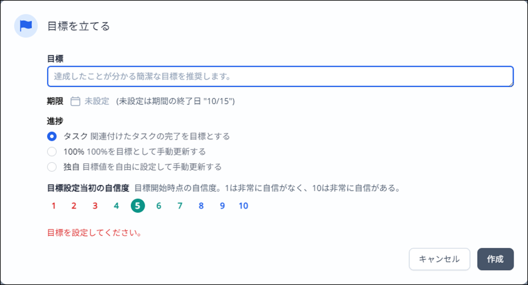528x285 pixels.
Task: Pick confidence level 6
Action: [x=159, y=206]
